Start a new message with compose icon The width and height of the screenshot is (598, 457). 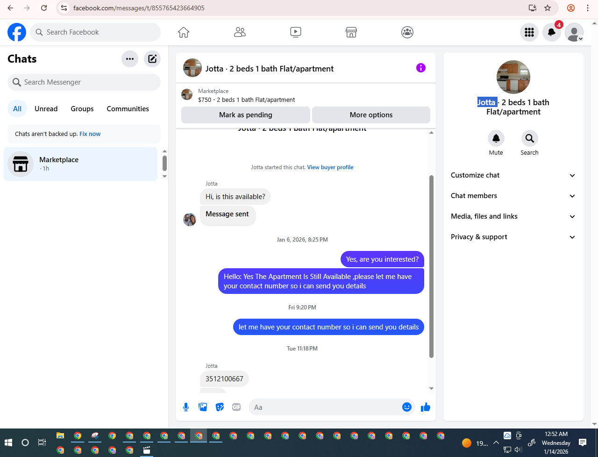(x=152, y=59)
